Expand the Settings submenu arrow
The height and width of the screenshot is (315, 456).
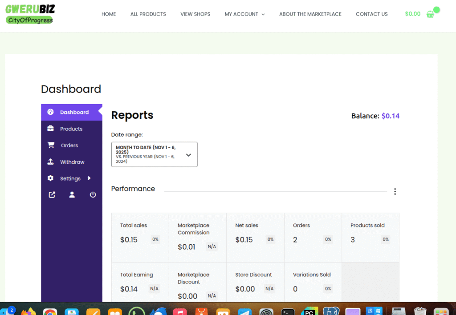89,178
